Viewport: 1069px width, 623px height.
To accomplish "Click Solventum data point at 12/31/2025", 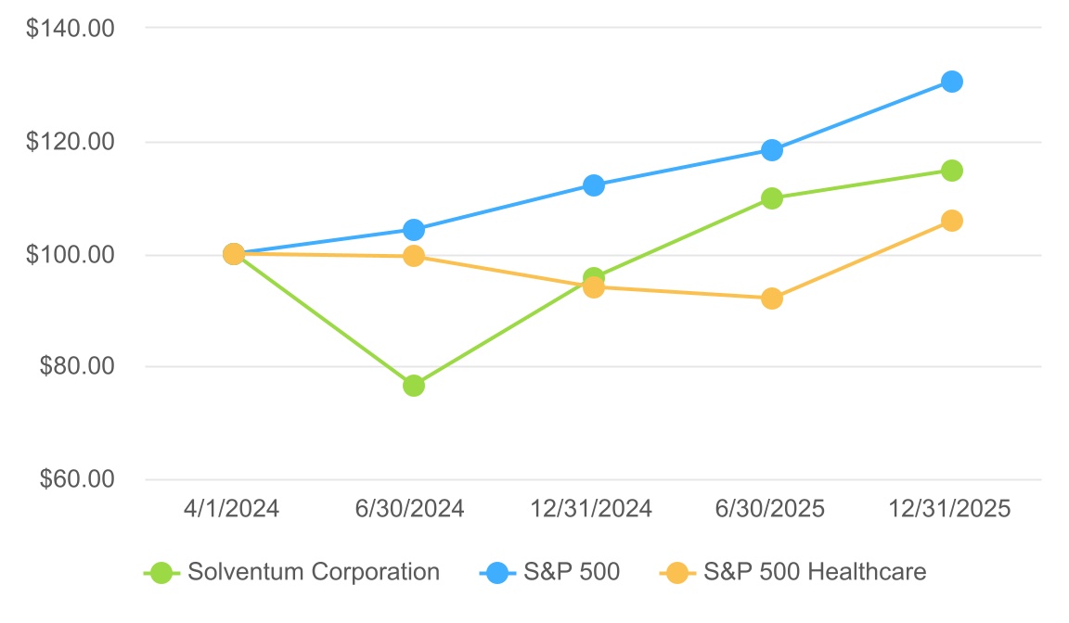I will (x=951, y=171).
